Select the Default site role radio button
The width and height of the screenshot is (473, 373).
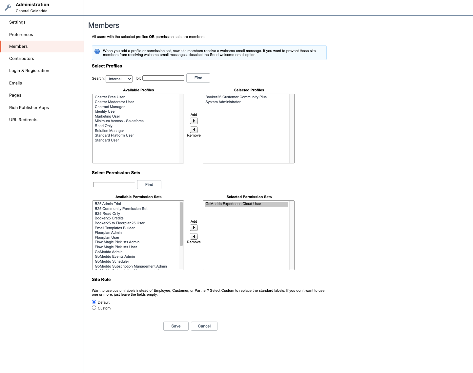pos(94,302)
